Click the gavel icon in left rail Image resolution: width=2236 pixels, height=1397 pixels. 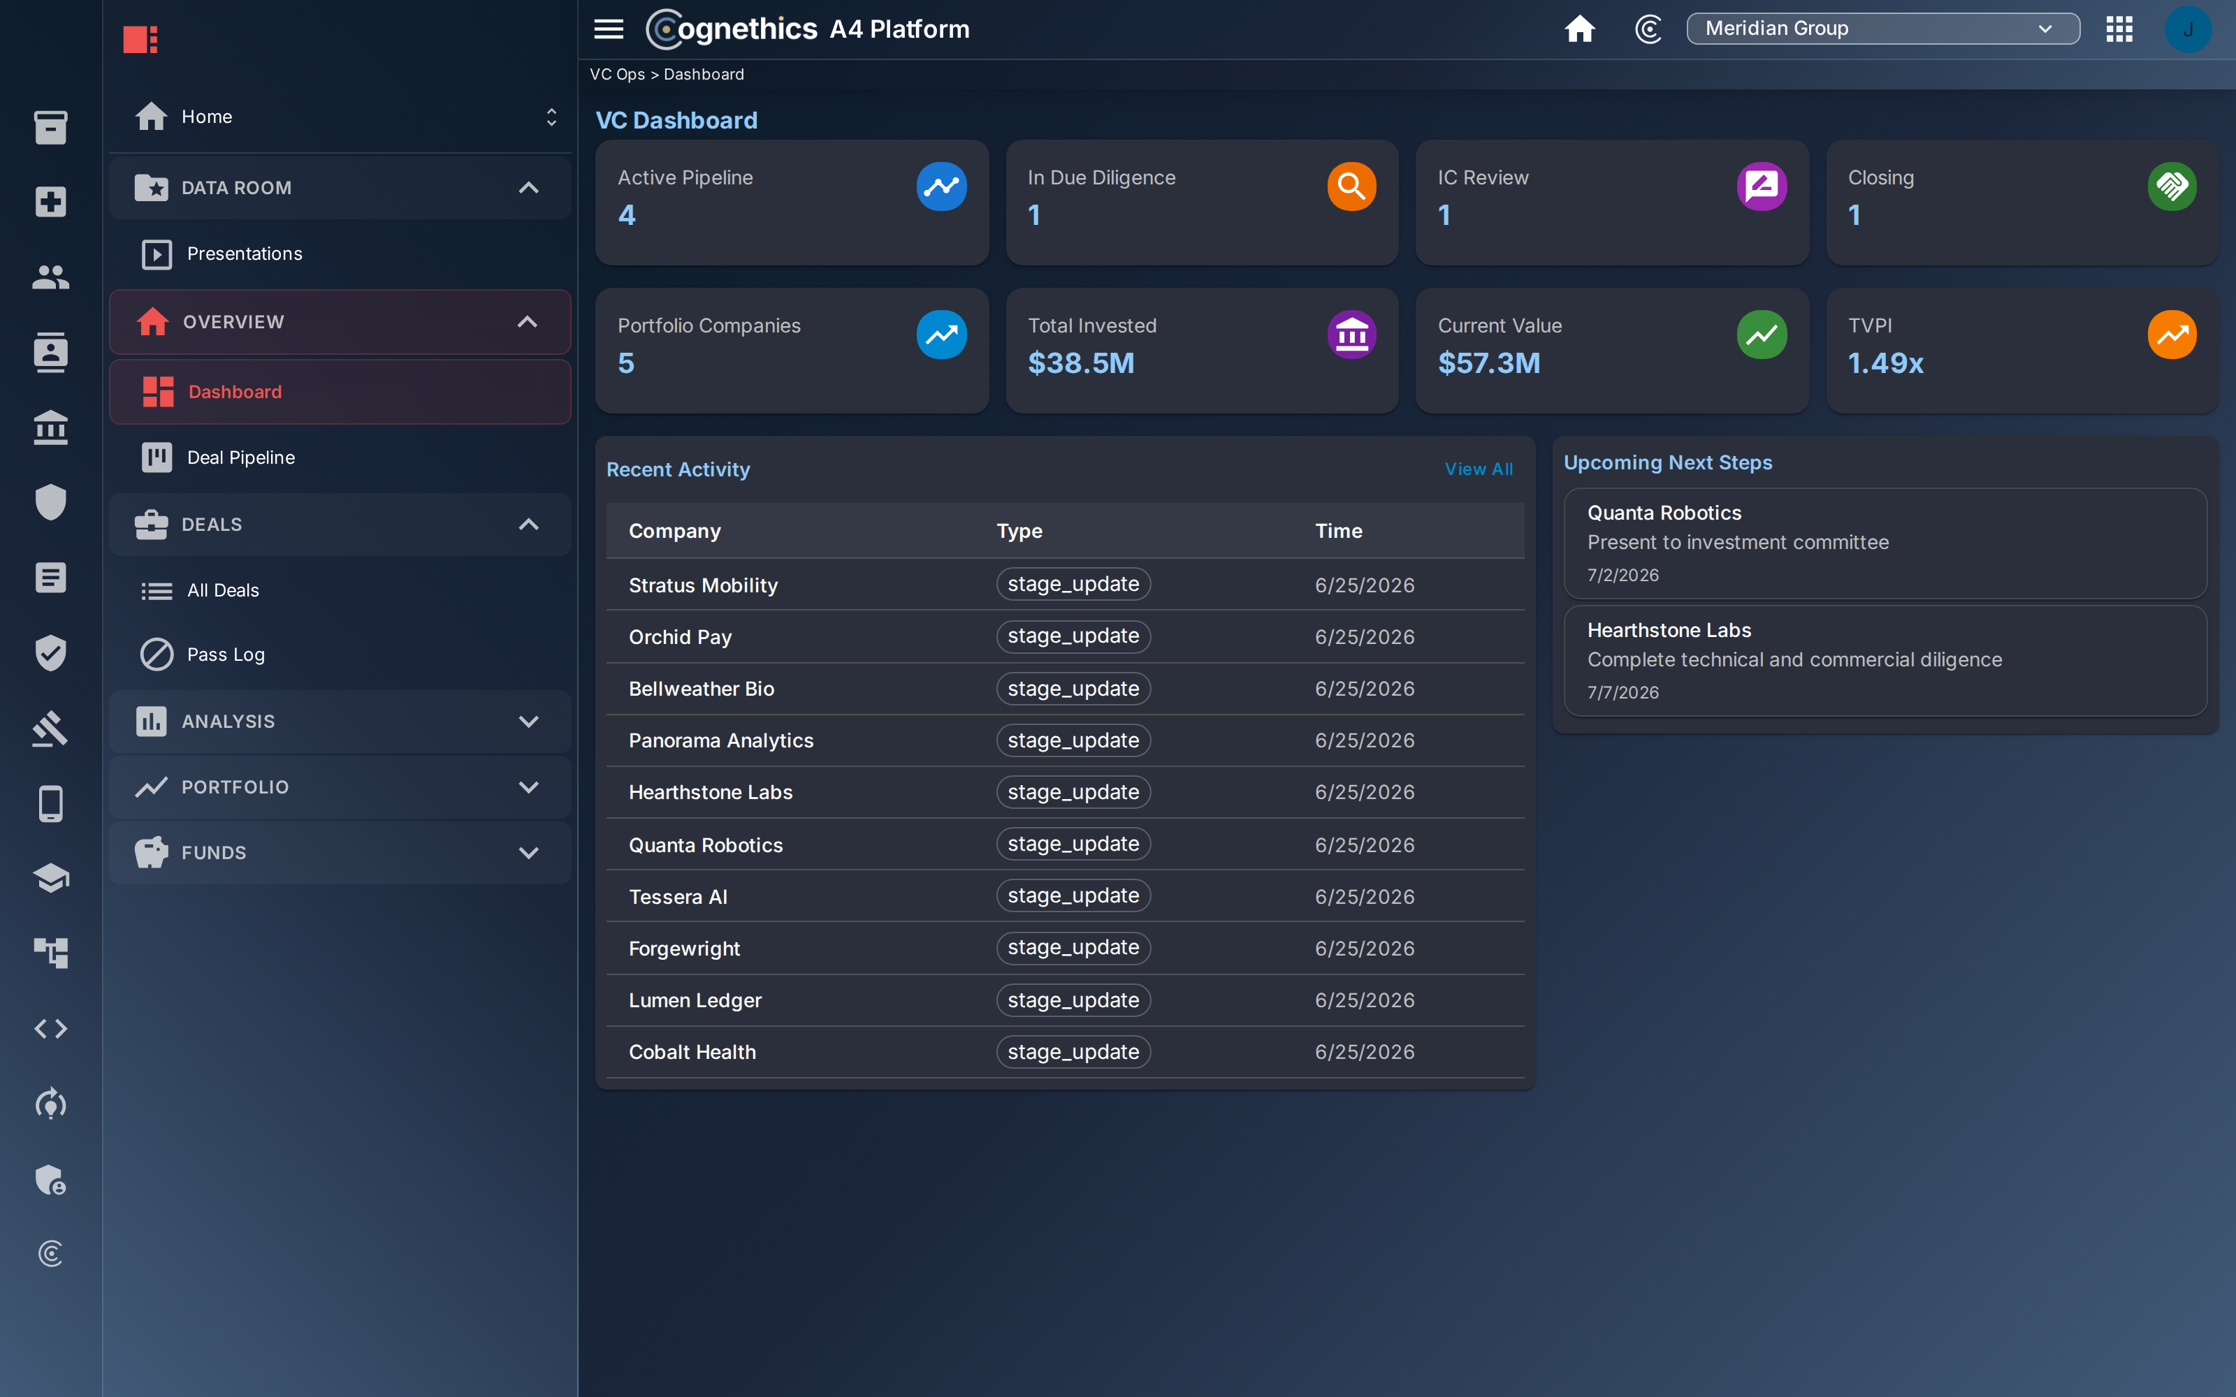tap(51, 728)
